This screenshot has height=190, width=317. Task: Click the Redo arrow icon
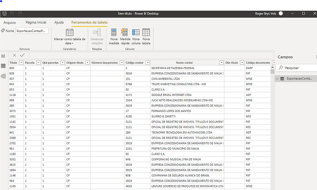pyautogui.click(x=20, y=14)
